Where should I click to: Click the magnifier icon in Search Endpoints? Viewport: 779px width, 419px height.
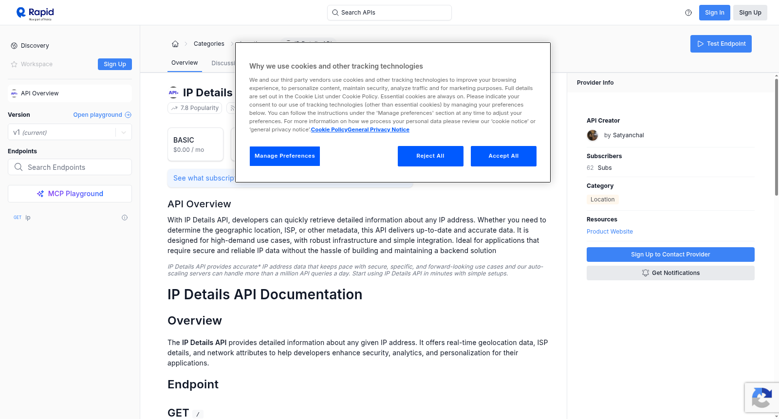point(19,167)
